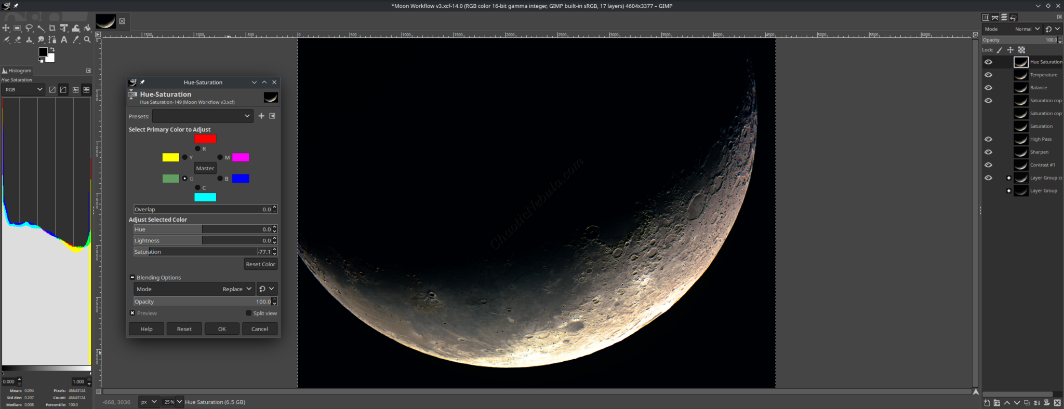
Task: Expand the Layer Group copy layer
Action: tap(1009, 178)
